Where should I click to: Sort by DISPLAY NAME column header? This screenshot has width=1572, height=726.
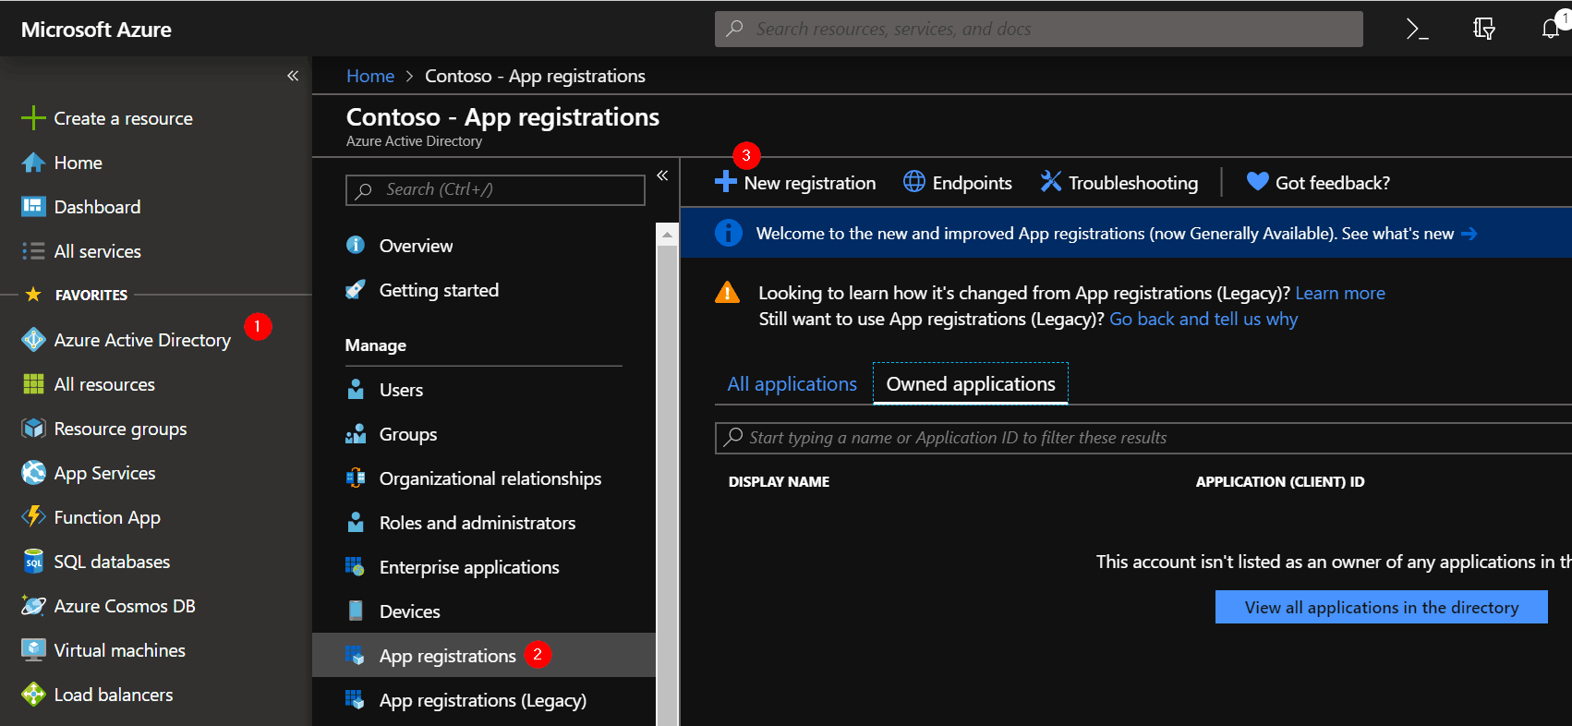tap(779, 482)
